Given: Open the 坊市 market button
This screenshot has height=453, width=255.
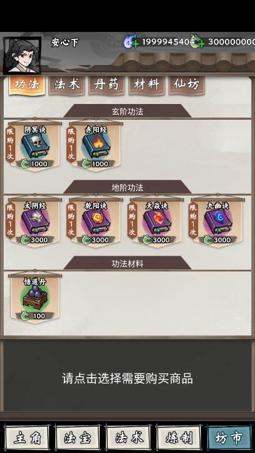Looking at the screenshot, I should pos(229,438).
